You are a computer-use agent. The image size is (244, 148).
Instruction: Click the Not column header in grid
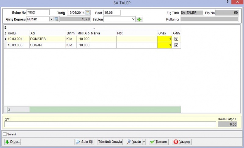click(x=137, y=33)
